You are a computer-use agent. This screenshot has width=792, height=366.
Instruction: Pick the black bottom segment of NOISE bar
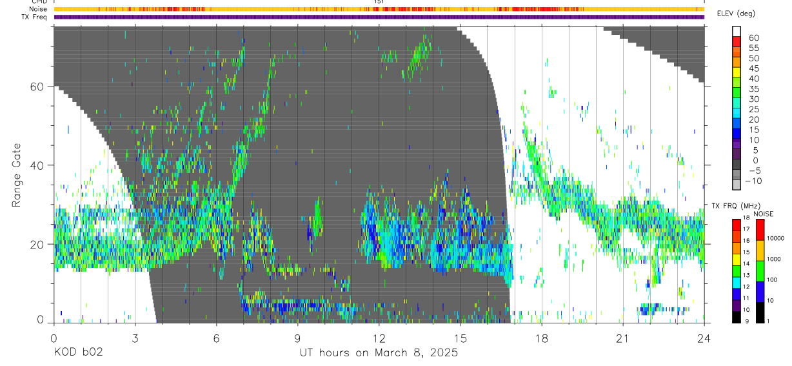[x=759, y=312]
